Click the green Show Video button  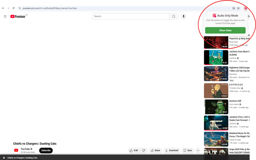coord(225,30)
